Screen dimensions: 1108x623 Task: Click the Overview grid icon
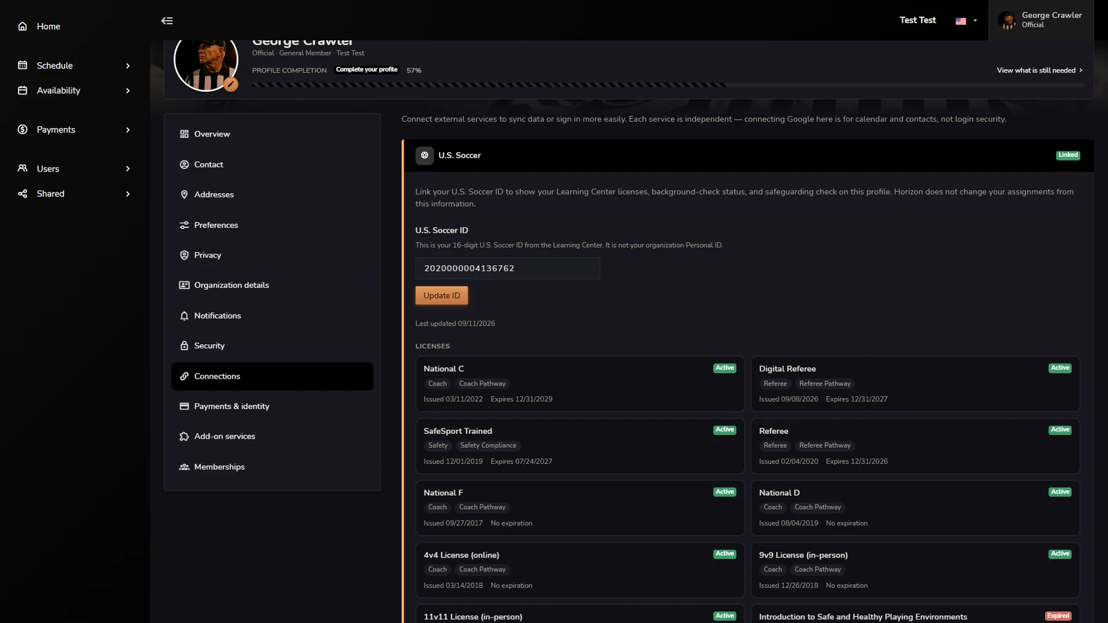coord(184,134)
